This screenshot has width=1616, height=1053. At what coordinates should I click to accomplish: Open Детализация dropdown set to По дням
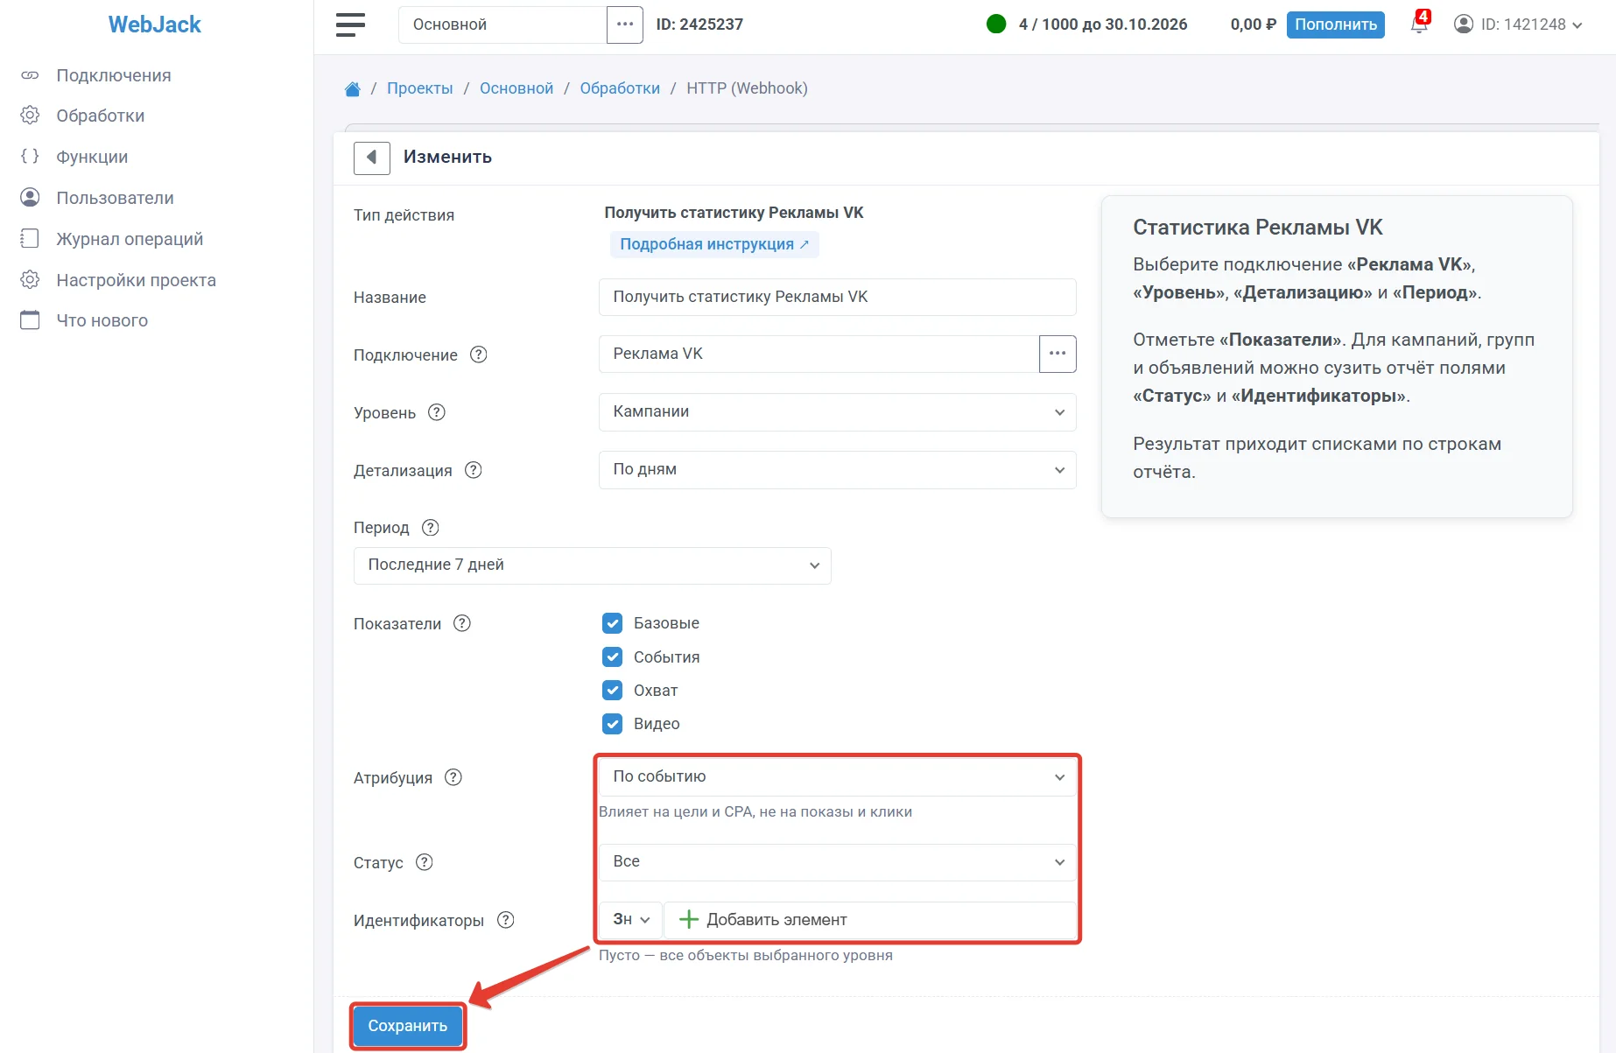[x=838, y=470]
